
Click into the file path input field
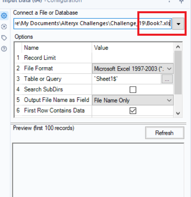92,24
